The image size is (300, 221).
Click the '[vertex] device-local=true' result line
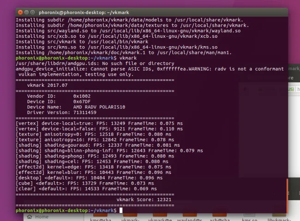coord(99,123)
